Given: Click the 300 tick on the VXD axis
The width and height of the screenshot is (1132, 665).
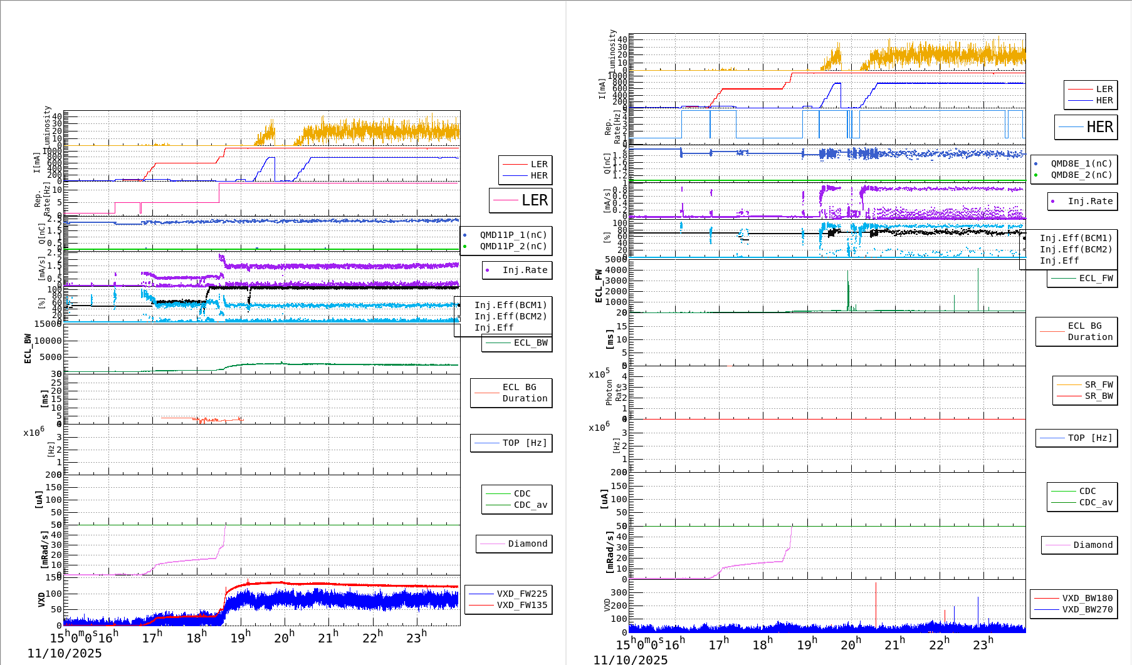Looking at the screenshot, I should tap(618, 592).
